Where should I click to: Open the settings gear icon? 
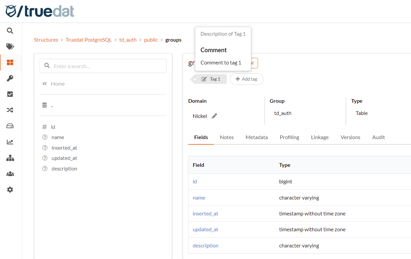tap(10, 189)
